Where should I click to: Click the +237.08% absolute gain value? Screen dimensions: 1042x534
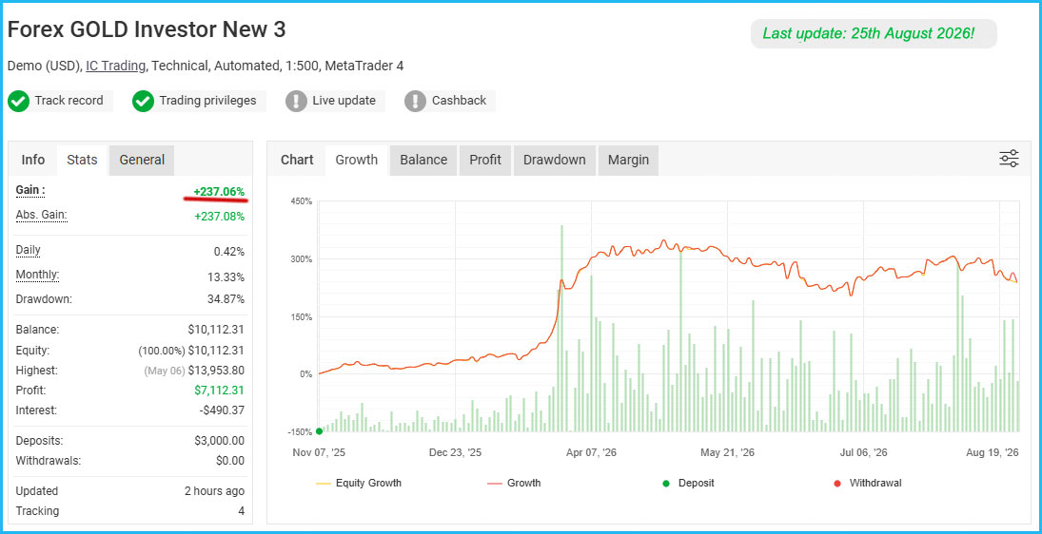point(219,217)
